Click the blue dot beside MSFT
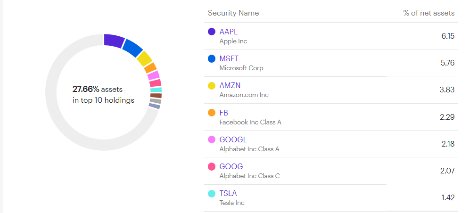The height and width of the screenshot is (213, 469). 212,59
